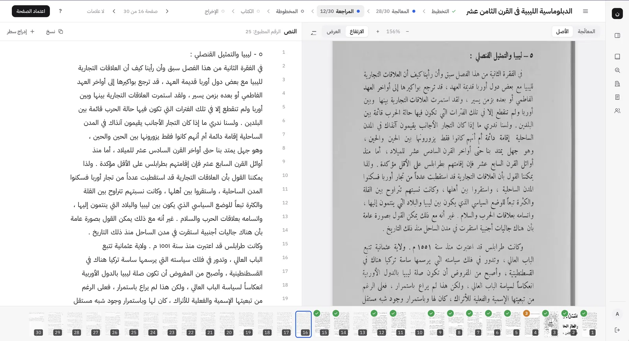Click the logout icon at sidebar bottom
The height and width of the screenshot is (341, 629).
coord(617,330)
